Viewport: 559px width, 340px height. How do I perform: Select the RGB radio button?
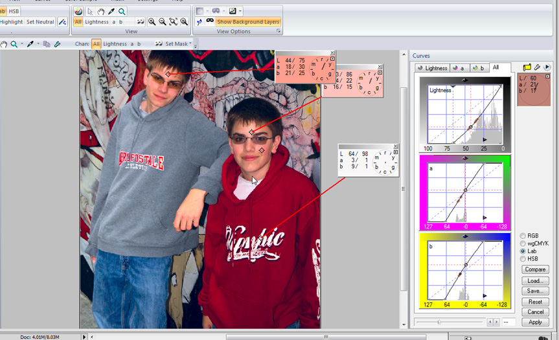(x=523, y=236)
